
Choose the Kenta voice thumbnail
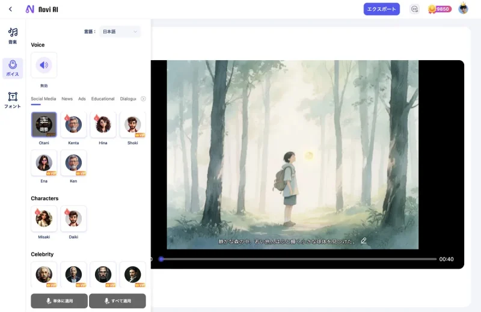click(73, 124)
